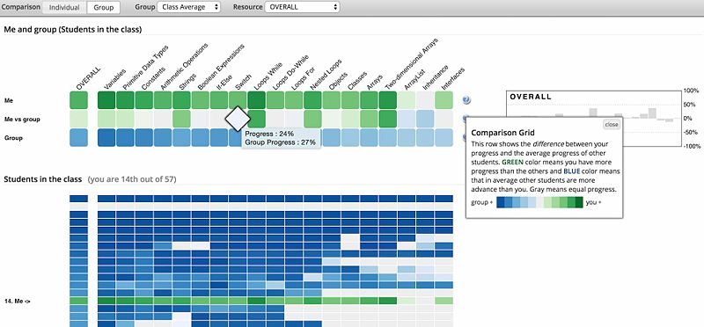Select the OVERALL cell in the Me row
Image resolution: width=704 pixels, height=327 pixels.
click(78, 100)
